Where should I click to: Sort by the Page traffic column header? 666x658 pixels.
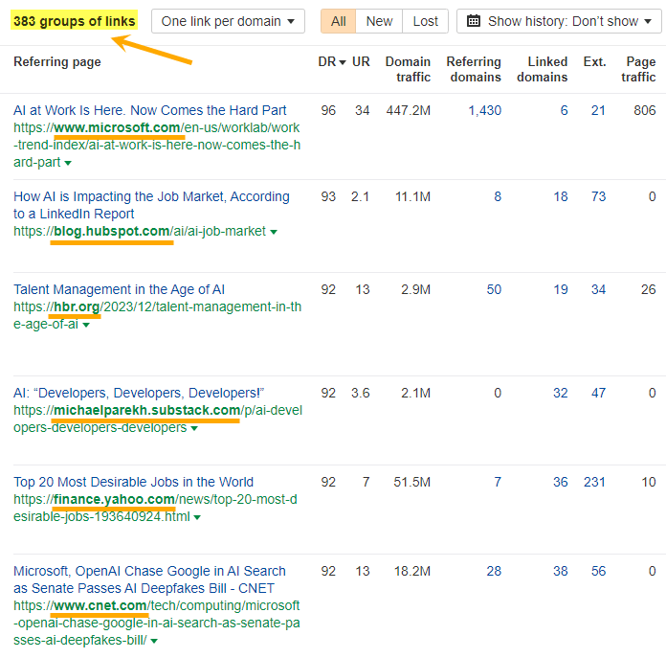(638, 69)
